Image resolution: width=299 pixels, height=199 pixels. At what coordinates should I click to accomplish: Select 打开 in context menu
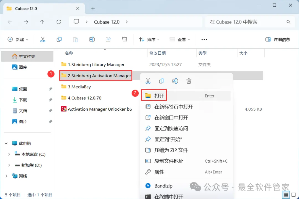click(186, 96)
